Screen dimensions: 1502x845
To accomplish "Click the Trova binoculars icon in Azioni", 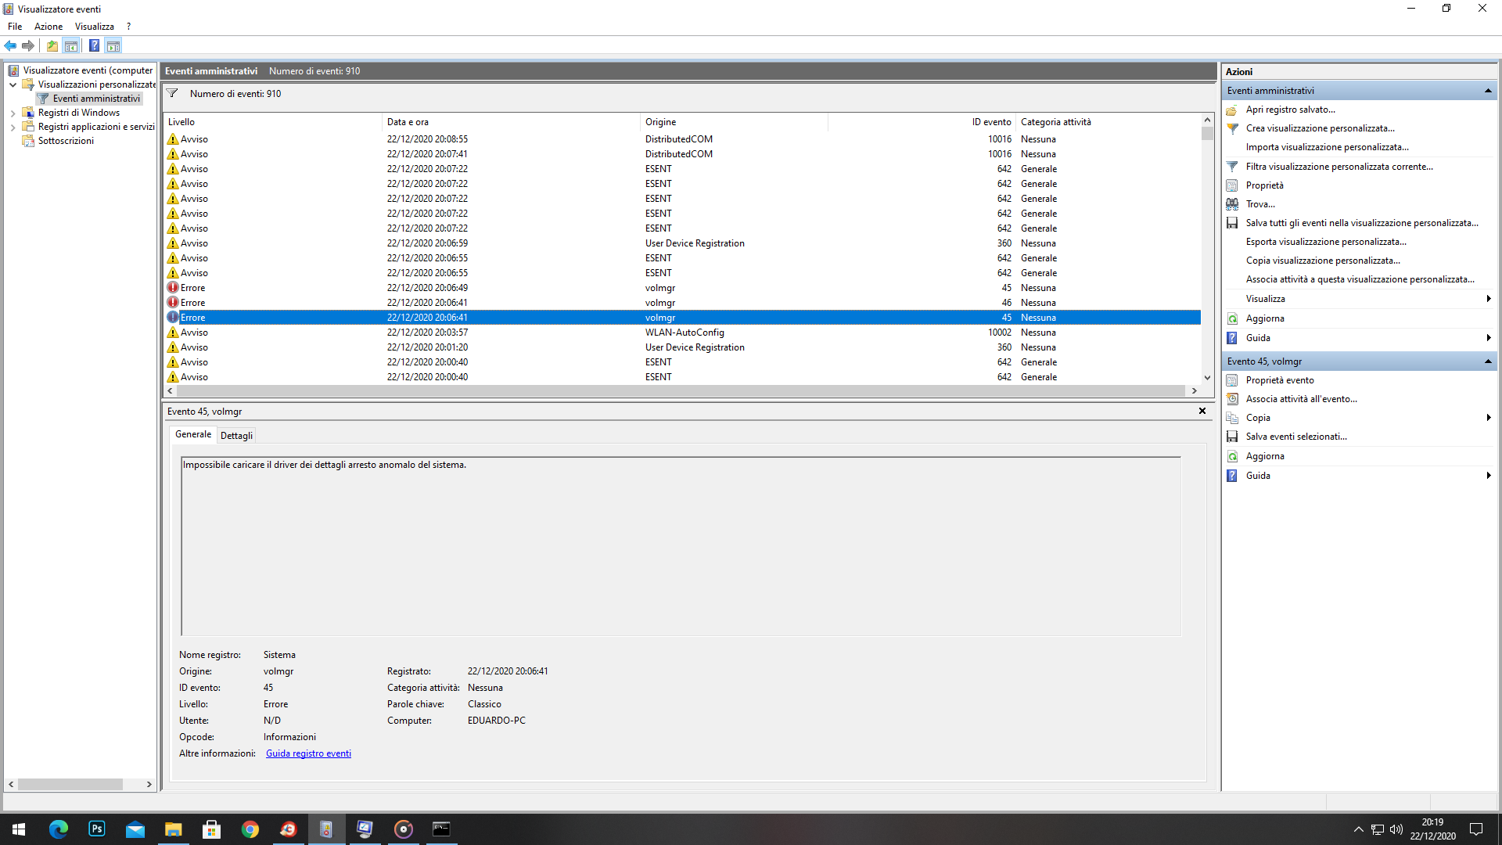I will click(1232, 204).
